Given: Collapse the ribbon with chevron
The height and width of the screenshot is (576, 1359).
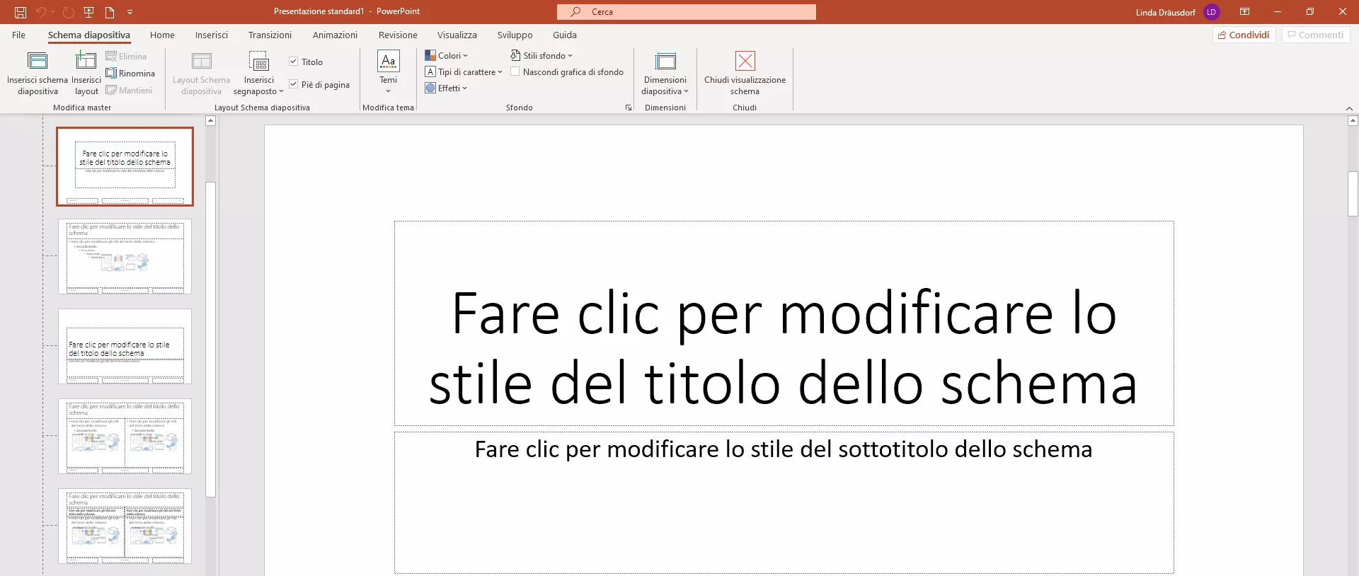Looking at the screenshot, I should coord(1349,108).
